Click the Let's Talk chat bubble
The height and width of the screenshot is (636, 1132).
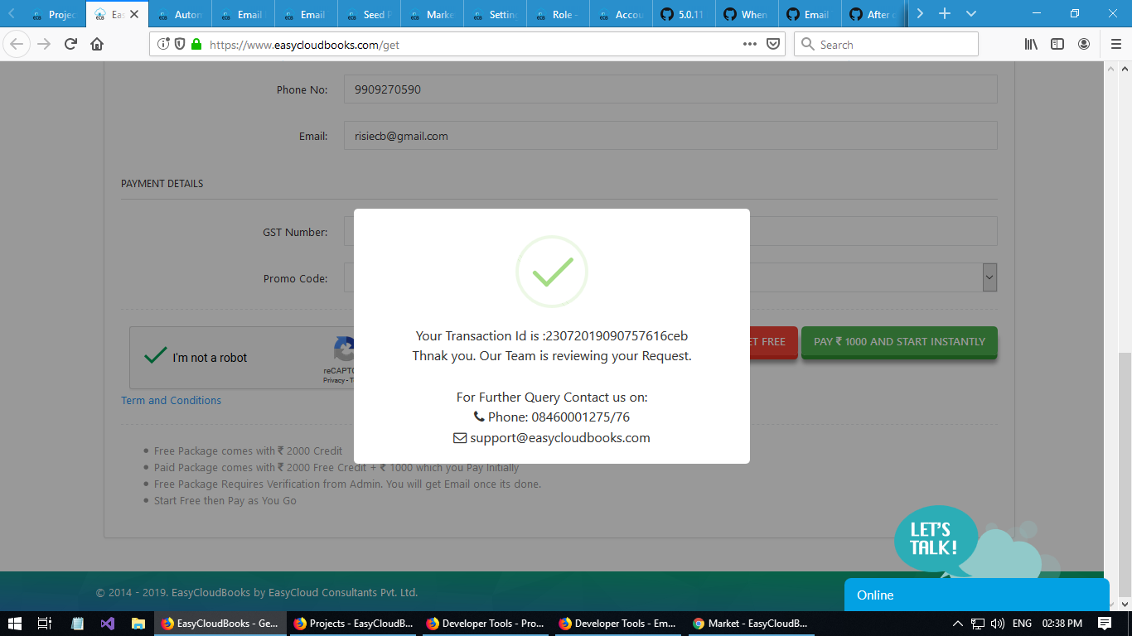pos(936,539)
